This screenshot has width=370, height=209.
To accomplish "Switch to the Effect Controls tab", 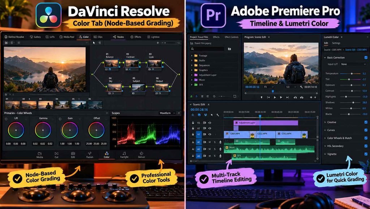I will tap(232, 37).
